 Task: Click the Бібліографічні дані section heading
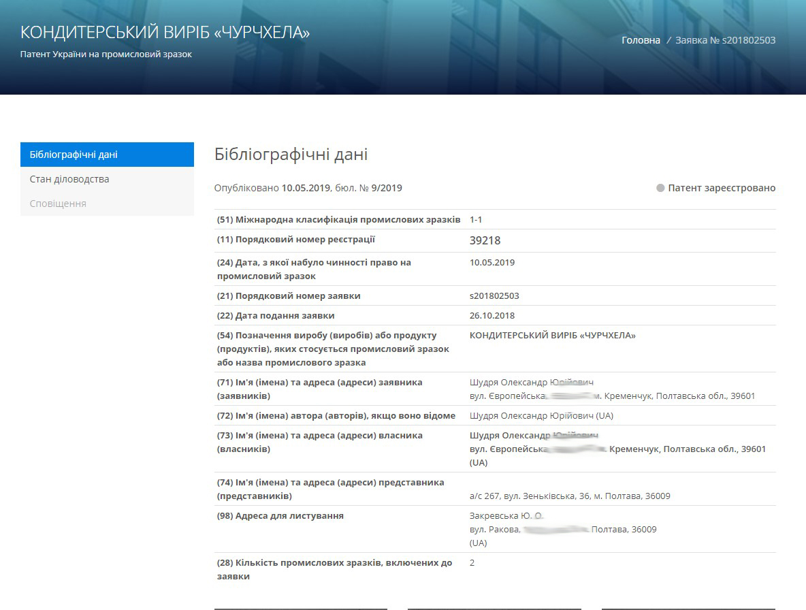[x=291, y=155]
